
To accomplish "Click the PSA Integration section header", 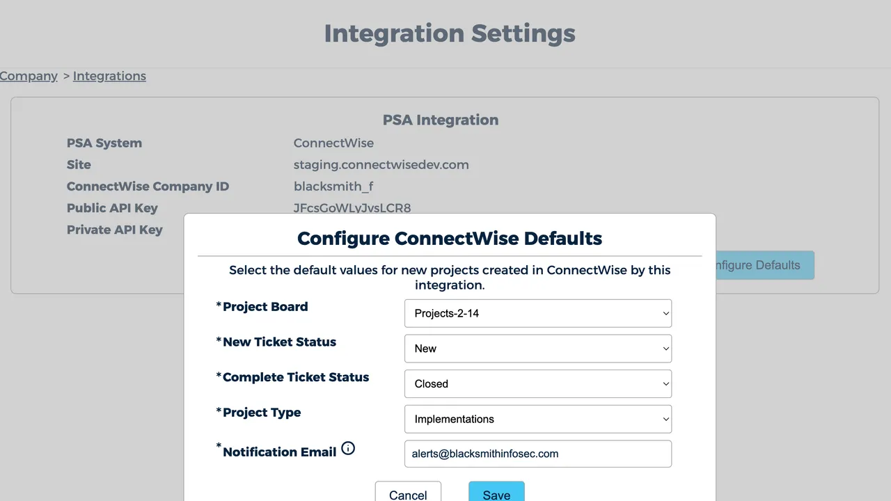I will [441, 120].
